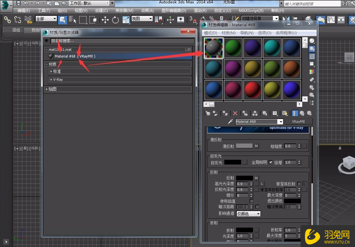Toggle the 全局照明 checkbox
355x247 pixels.
click(x=270, y=162)
